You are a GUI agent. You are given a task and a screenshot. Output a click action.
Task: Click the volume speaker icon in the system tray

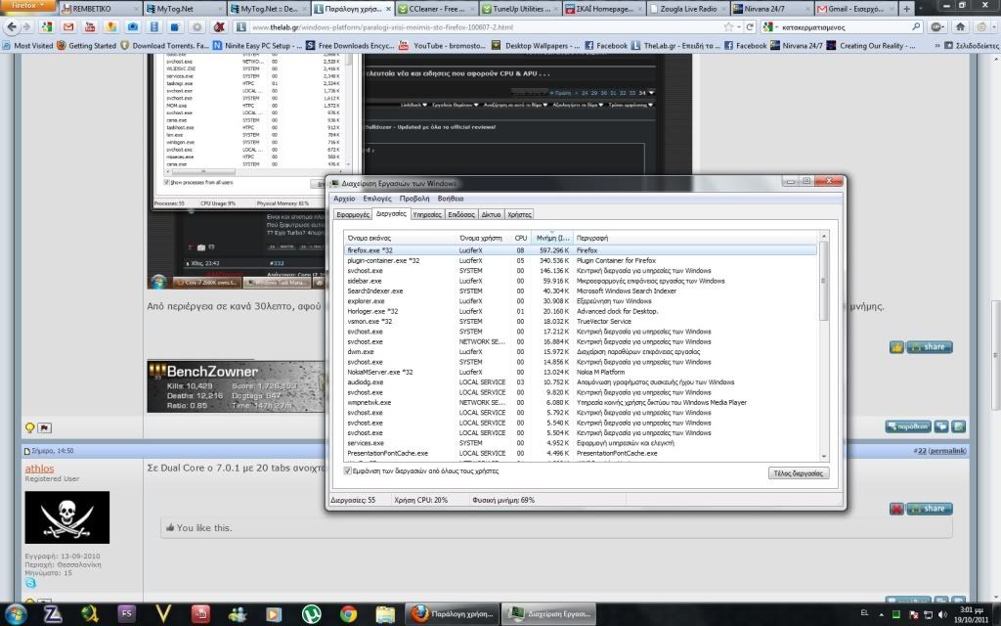pyautogui.click(x=941, y=614)
